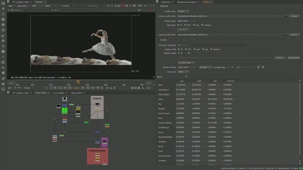The image size is (303, 170).
Task: Switch to the Background Renders tab
Action: [187, 2]
